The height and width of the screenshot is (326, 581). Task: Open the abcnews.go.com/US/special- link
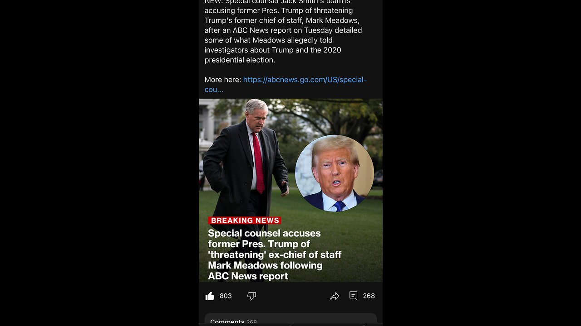click(305, 80)
